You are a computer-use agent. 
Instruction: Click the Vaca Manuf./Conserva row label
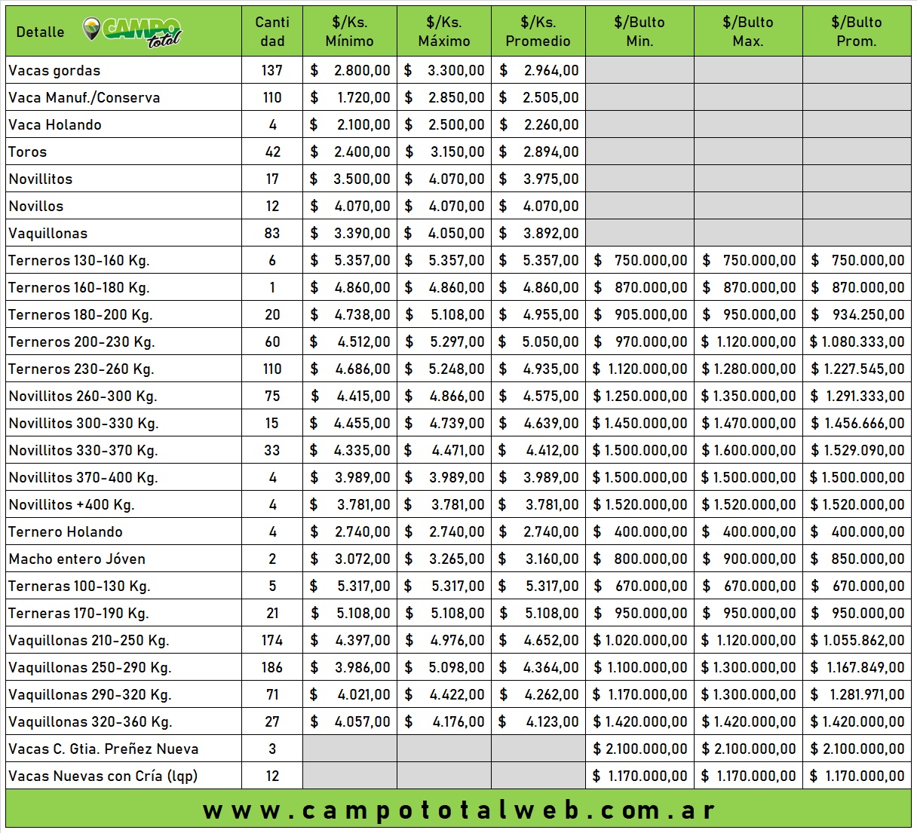84,98
